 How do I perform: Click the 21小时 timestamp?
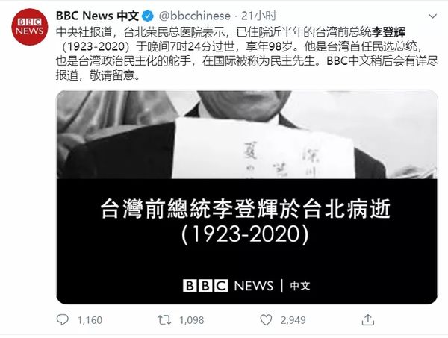(x=259, y=16)
